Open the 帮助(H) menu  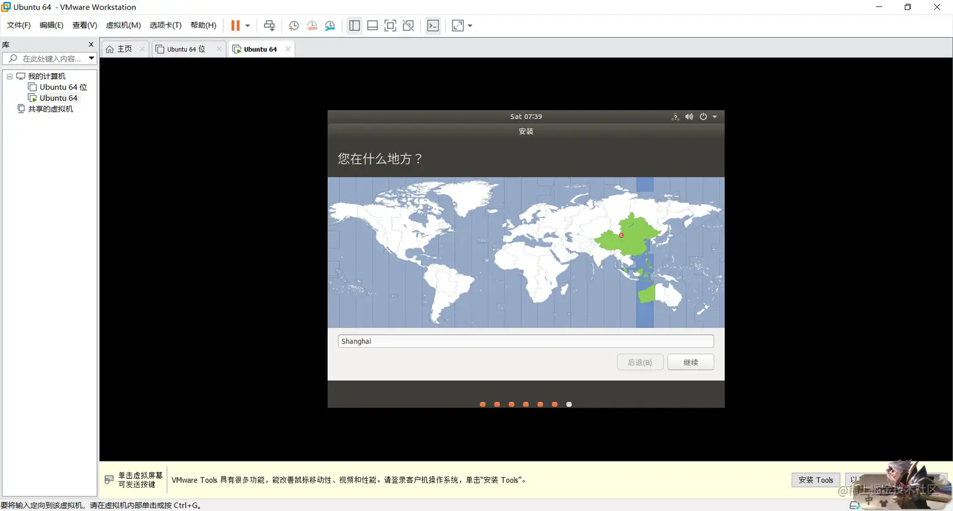pyautogui.click(x=203, y=25)
